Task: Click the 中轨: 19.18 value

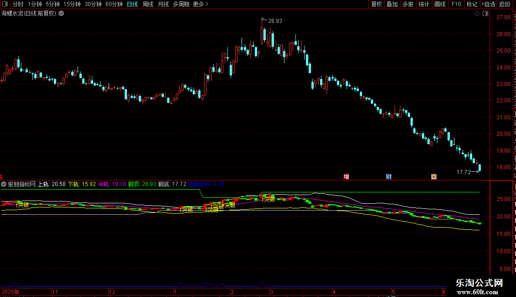Action: pyautogui.click(x=112, y=185)
